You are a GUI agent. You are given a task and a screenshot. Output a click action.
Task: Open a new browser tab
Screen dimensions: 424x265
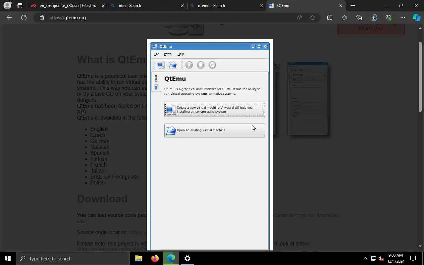353,6
